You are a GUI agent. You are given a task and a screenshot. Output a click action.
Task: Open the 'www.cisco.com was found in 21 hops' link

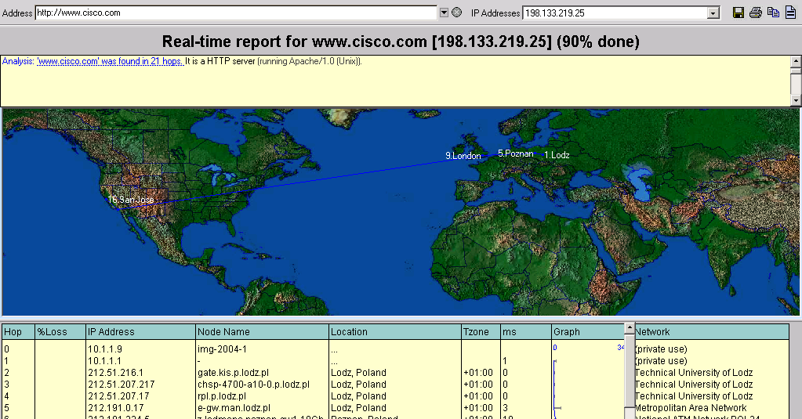coord(110,61)
